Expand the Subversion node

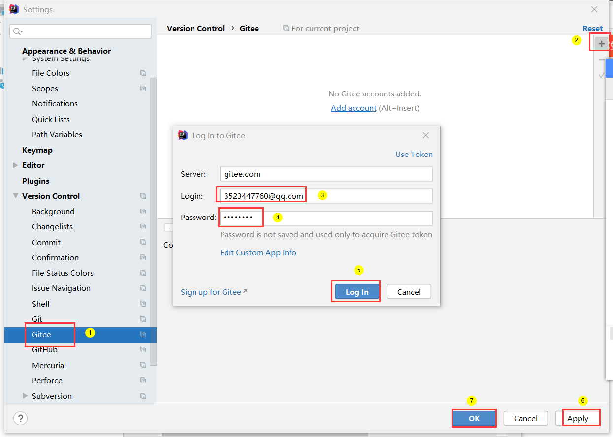pyautogui.click(x=25, y=396)
